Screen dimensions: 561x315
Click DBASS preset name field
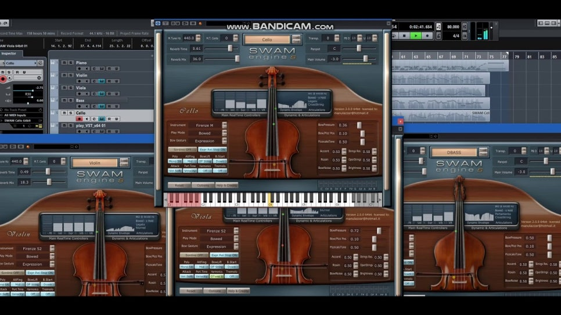(x=454, y=153)
